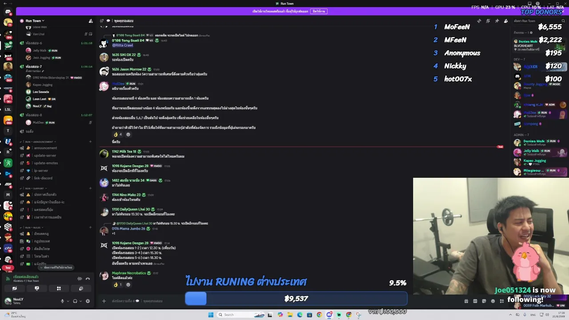Switch to the server labeled M
Viewport: 569px width, 320px height.
[8, 195]
